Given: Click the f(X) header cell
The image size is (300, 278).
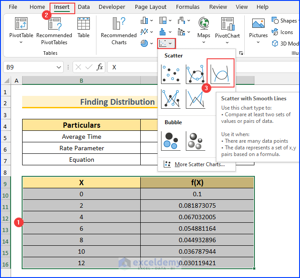Looking at the screenshot, I should (x=197, y=183).
